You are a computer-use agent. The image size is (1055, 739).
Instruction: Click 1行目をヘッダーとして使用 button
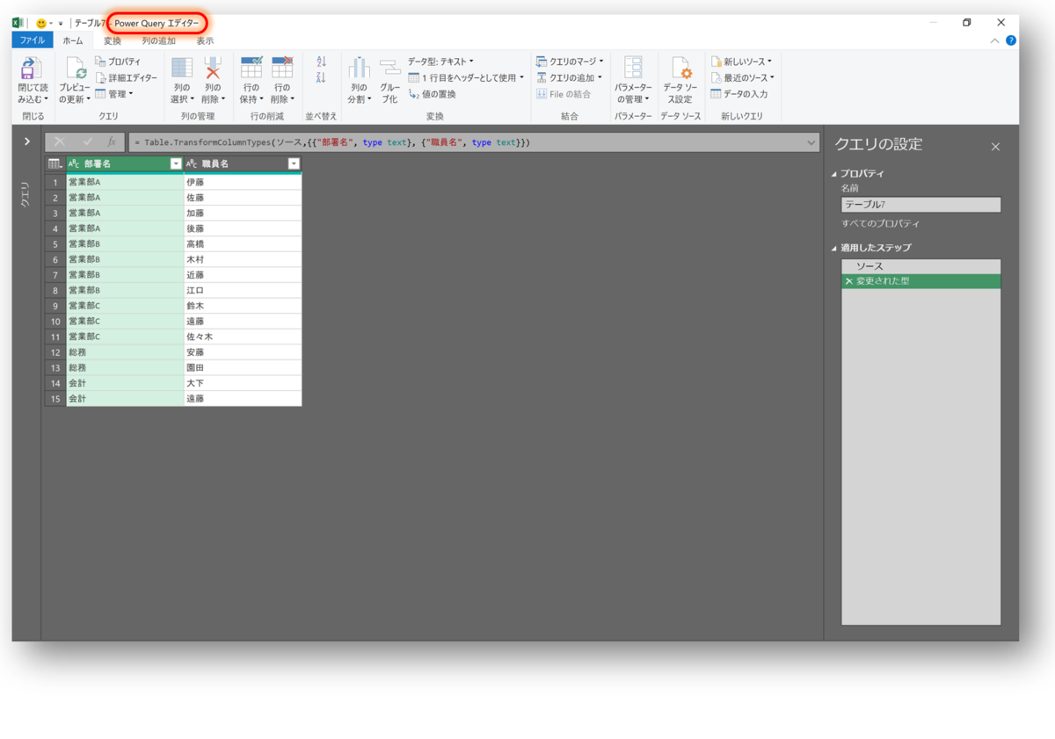pos(466,77)
